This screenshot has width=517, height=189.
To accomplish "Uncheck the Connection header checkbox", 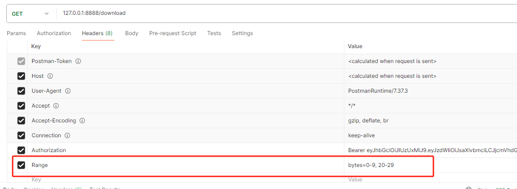I will click(x=21, y=135).
